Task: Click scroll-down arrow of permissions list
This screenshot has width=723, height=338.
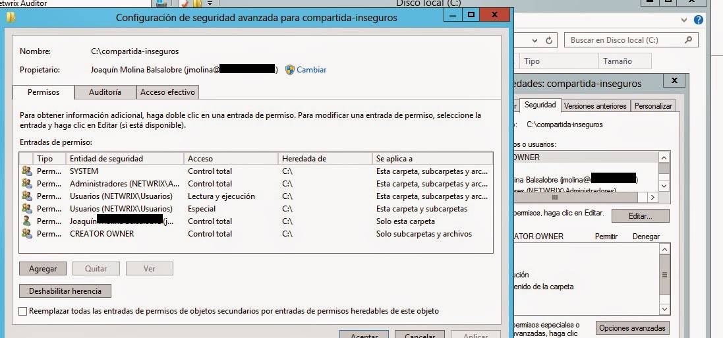Action: tap(664, 308)
